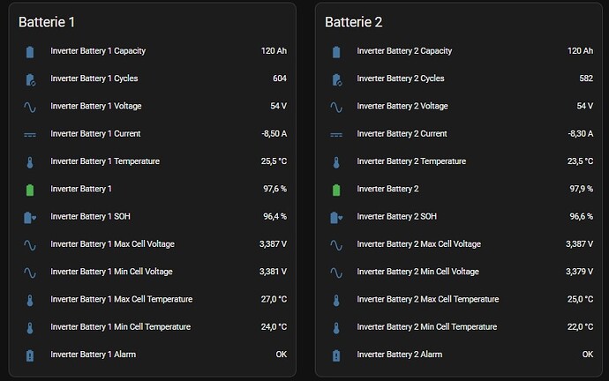Click the Inverter Battery 1 Temperature thermometer icon

pos(30,162)
